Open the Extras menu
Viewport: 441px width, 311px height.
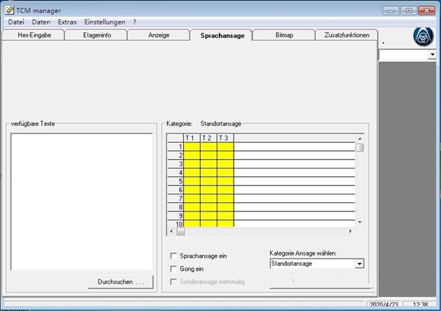click(x=67, y=22)
